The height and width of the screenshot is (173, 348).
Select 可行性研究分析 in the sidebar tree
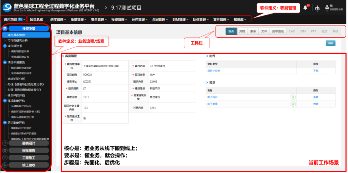[18, 41]
